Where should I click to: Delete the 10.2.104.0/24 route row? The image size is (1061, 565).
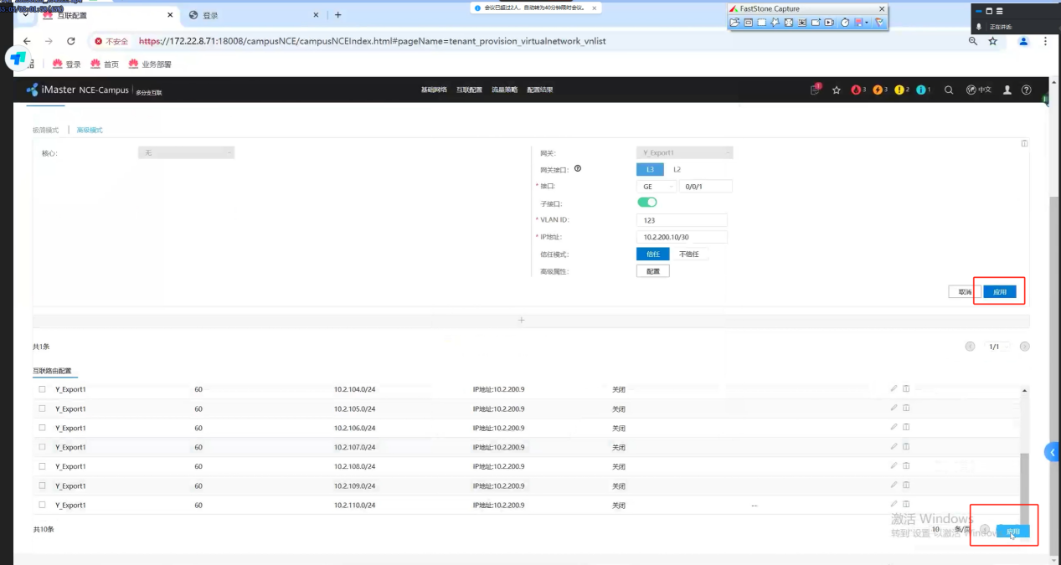(905, 388)
